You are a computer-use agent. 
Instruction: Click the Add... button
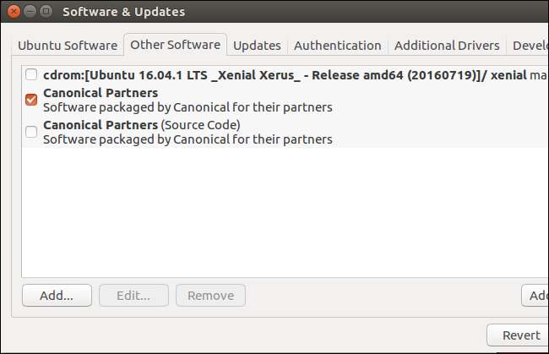[57, 296]
